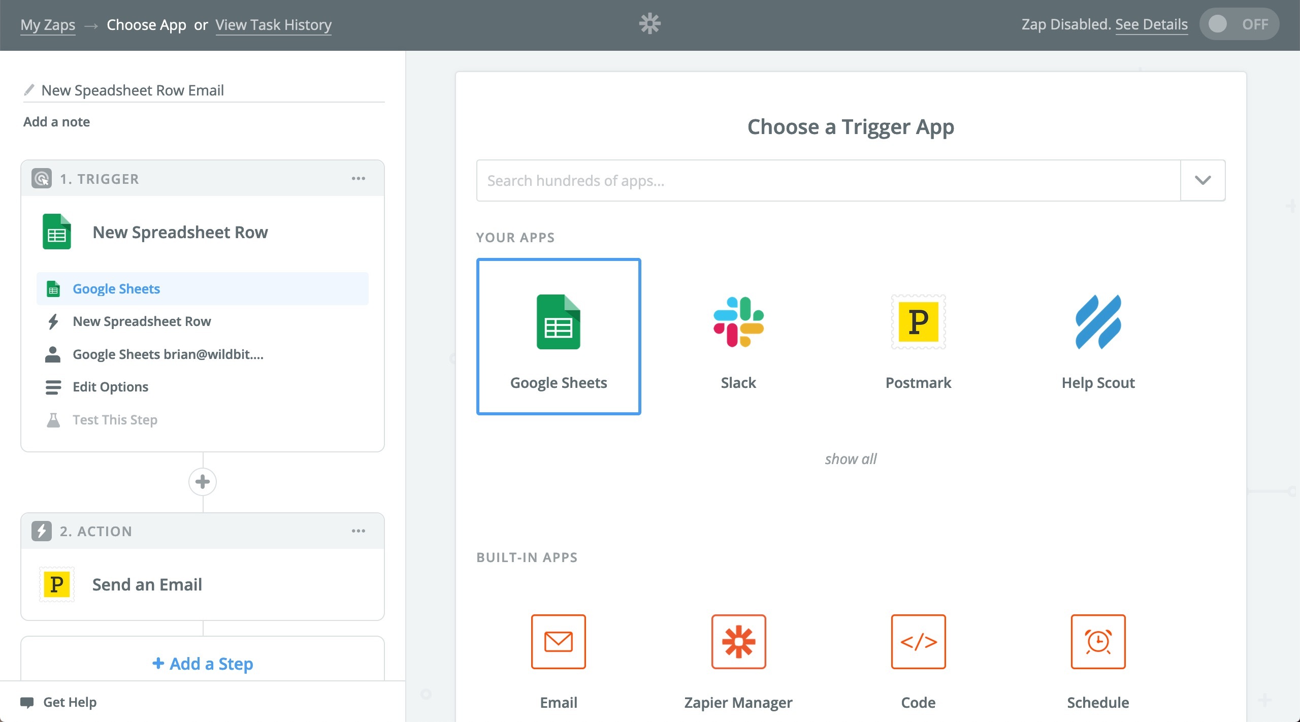Go back to My Zaps

[x=48, y=24]
